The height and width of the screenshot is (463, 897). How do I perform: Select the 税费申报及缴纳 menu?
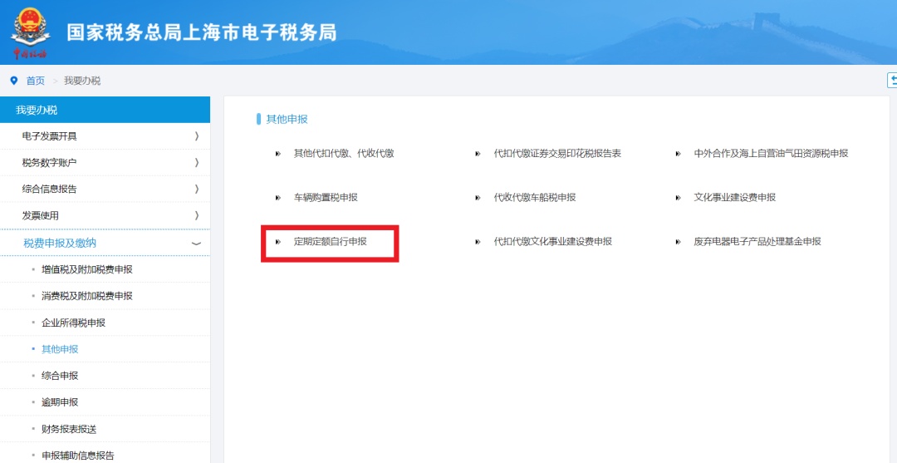[x=105, y=243]
